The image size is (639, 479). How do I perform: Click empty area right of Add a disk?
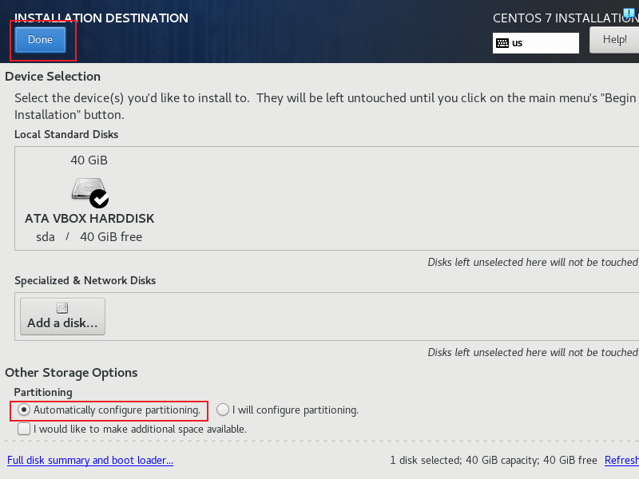(x=367, y=316)
